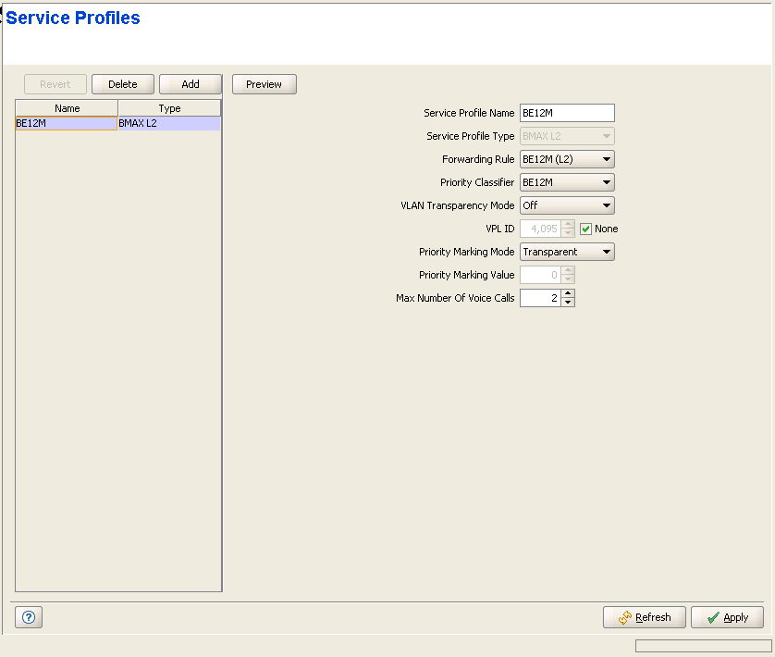775x657 pixels.
Task: Expand the Priority Classifier dropdown
Action: (x=567, y=182)
